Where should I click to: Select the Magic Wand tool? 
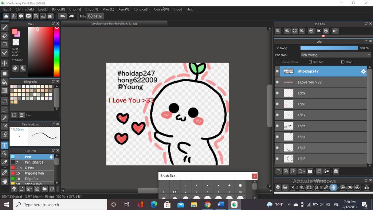pos(4,118)
